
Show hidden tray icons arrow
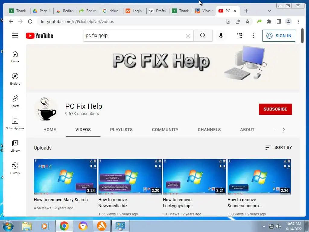[264, 226]
